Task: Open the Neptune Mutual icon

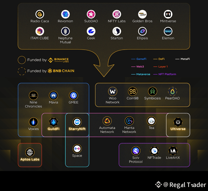Action: 65,31
